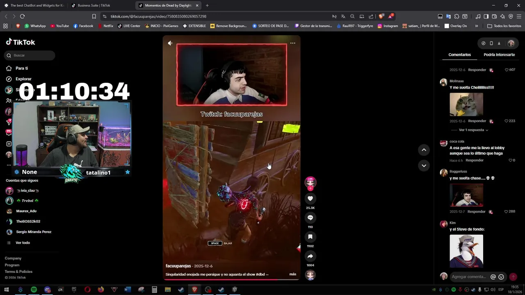Click the TikTok logo

(21, 42)
